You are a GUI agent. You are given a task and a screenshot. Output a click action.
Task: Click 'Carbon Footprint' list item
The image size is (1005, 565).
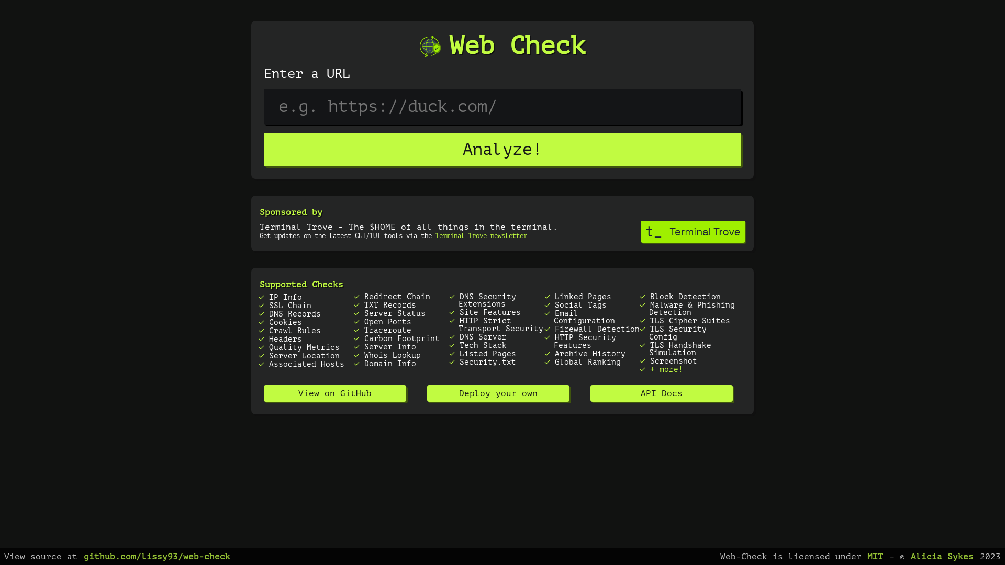pos(402,338)
